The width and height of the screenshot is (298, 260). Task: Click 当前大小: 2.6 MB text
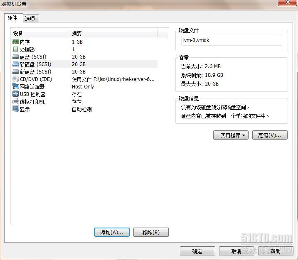point(201,66)
